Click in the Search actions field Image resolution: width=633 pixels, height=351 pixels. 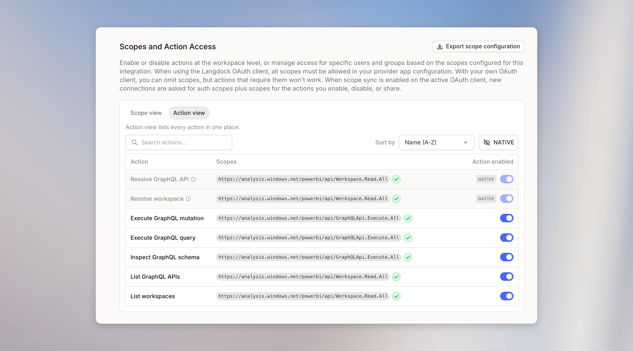[179, 142]
